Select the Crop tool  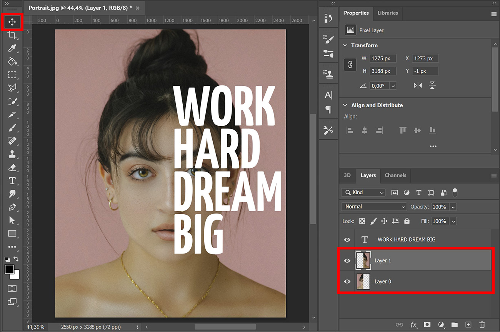[12, 35]
